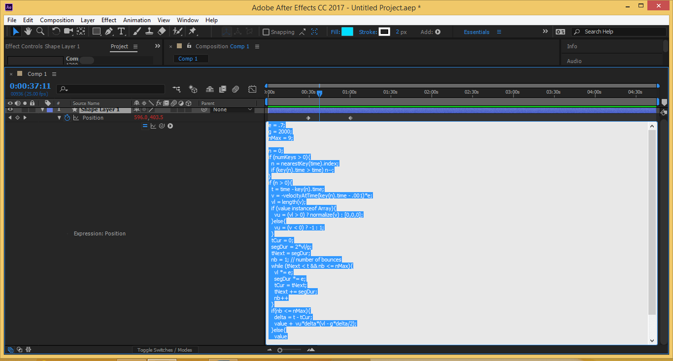Expand hidden panel tabs beside Project
The height and width of the screenshot is (361, 673).
[158, 46]
